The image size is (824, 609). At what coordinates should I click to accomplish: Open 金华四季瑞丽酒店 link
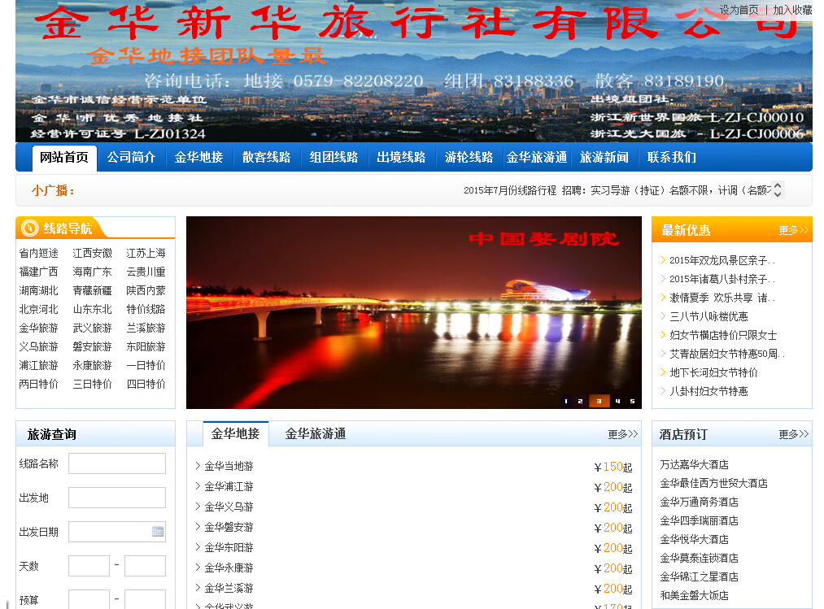[x=699, y=520]
